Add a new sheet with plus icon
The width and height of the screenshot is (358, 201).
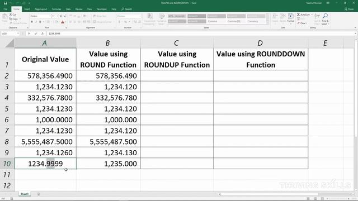pos(39,194)
